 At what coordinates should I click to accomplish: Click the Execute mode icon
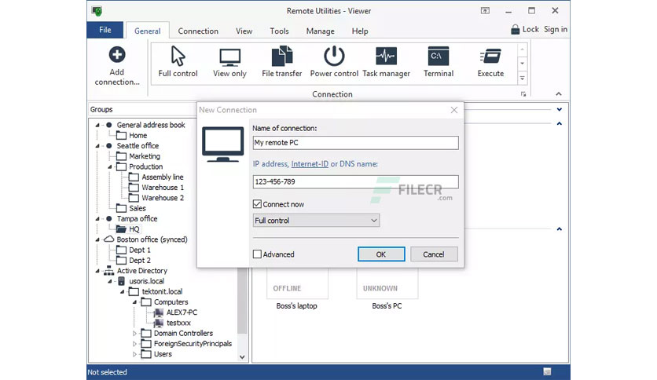(490, 56)
